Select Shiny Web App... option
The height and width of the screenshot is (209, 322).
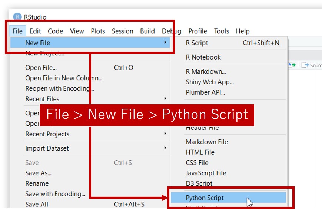tap(209, 82)
